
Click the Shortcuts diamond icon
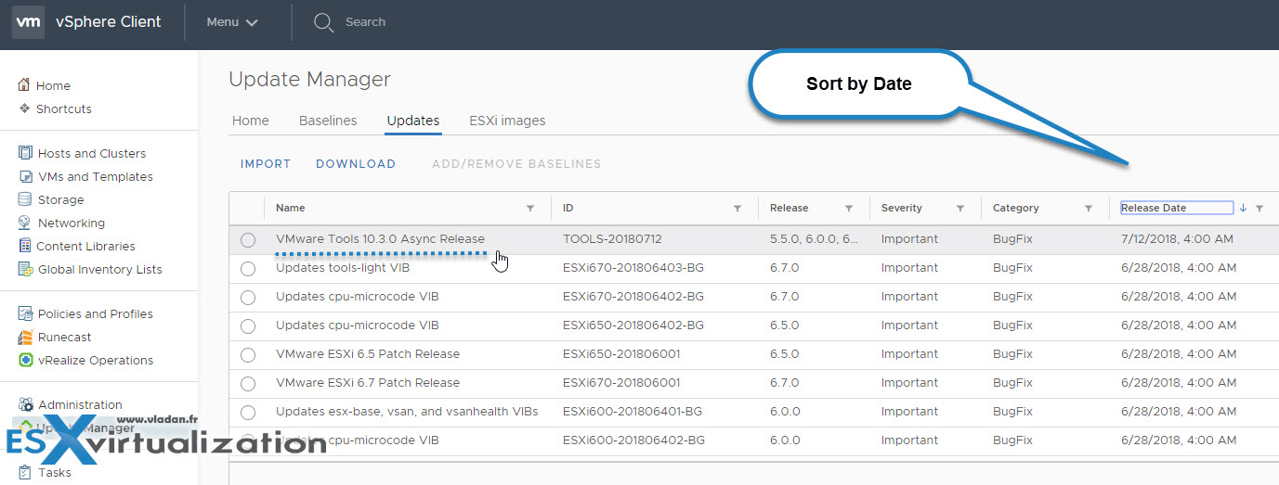[25, 108]
